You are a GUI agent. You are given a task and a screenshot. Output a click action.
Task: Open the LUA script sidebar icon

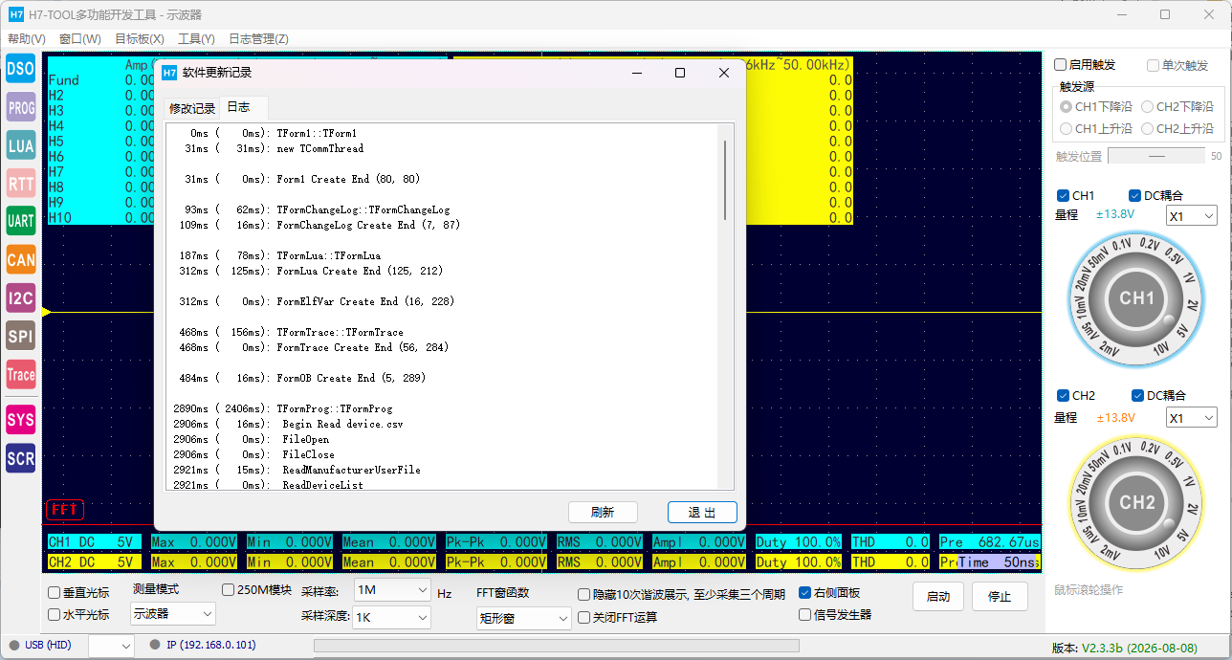coord(20,145)
